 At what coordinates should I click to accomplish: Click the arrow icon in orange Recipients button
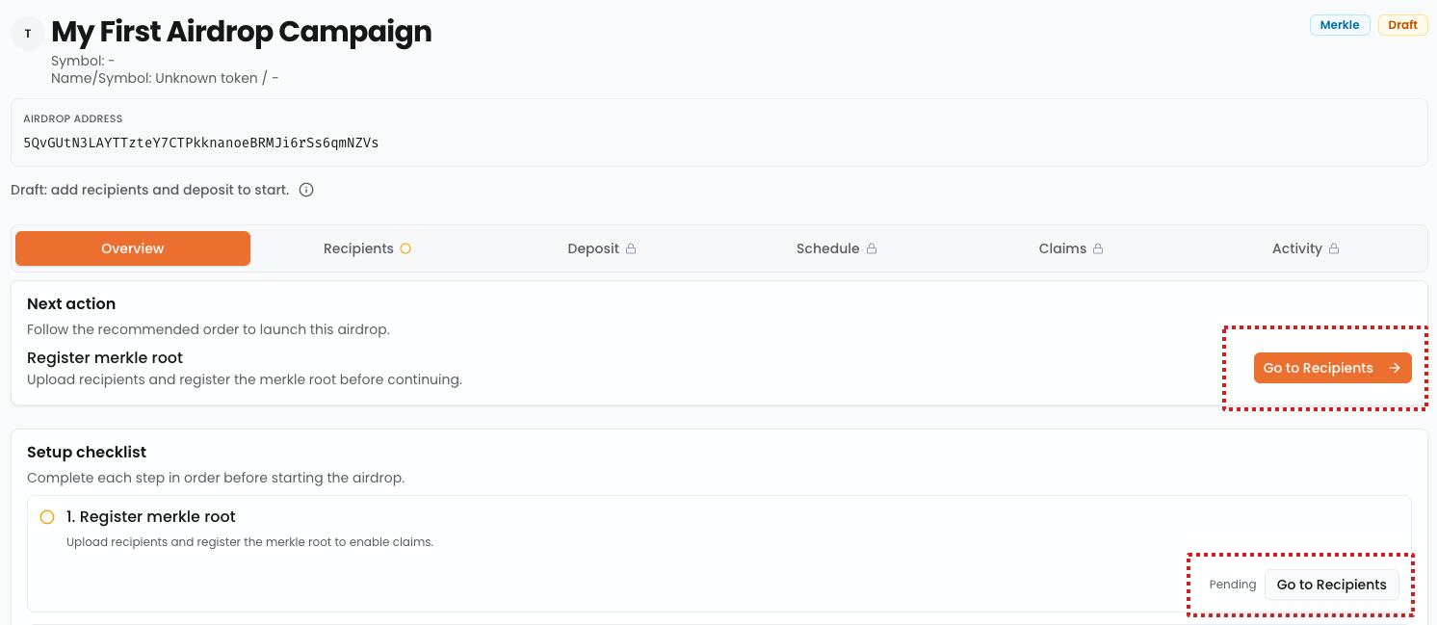coord(1394,368)
